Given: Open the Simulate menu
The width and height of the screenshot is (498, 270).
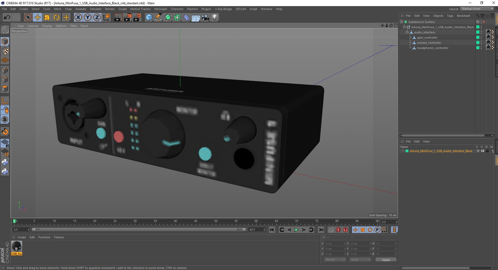Looking at the screenshot, I should pos(96,9).
